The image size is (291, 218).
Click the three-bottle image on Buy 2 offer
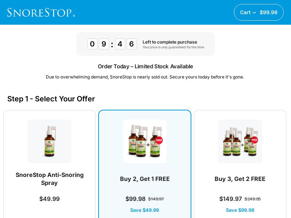click(x=145, y=141)
